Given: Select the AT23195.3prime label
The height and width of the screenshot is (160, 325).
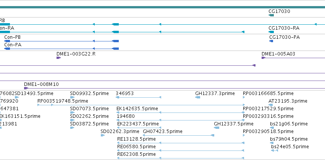Looking at the screenshot, I should click(288, 101).
